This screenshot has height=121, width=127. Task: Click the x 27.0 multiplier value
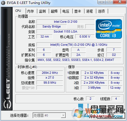(50, 77)
